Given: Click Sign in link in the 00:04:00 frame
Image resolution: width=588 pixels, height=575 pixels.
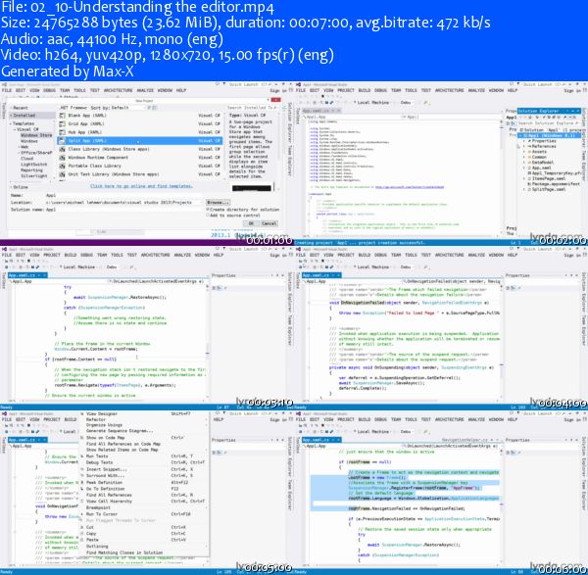Looking at the screenshot, I should pyautogui.click(x=574, y=255).
